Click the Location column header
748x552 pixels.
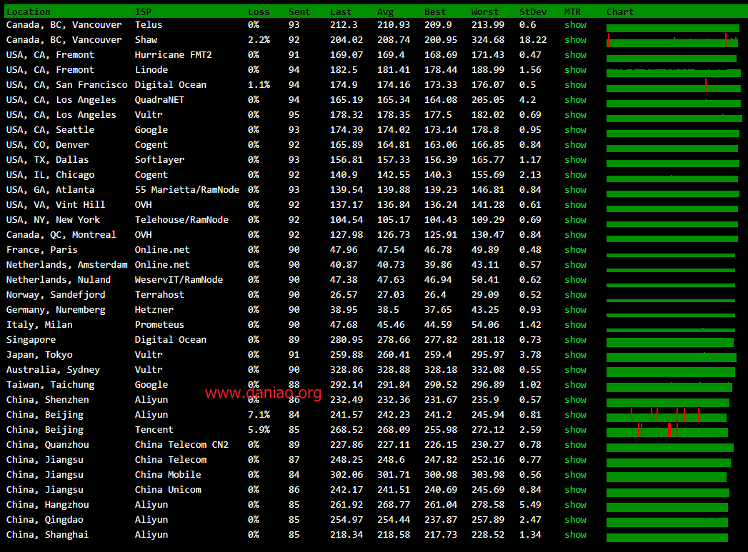point(28,12)
